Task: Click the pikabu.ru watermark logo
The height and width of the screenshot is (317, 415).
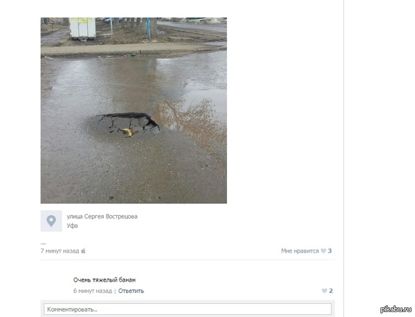Action: pyautogui.click(x=396, y=309)
